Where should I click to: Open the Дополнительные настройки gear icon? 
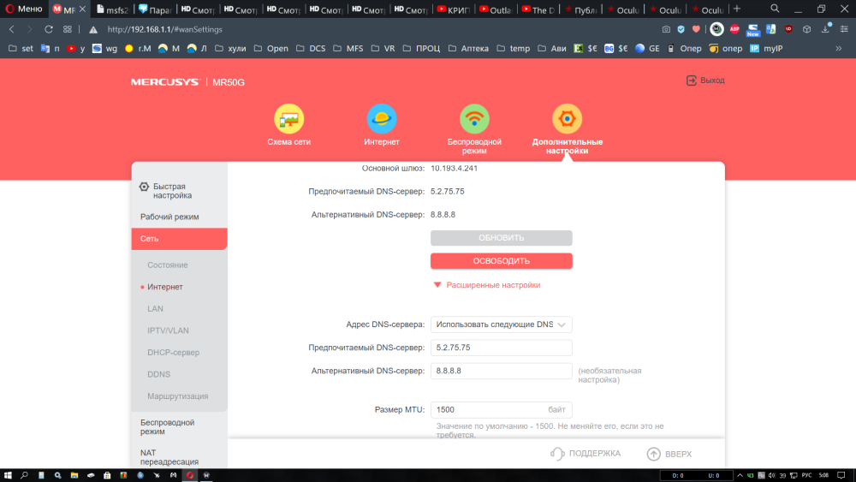tap(568, 118)
